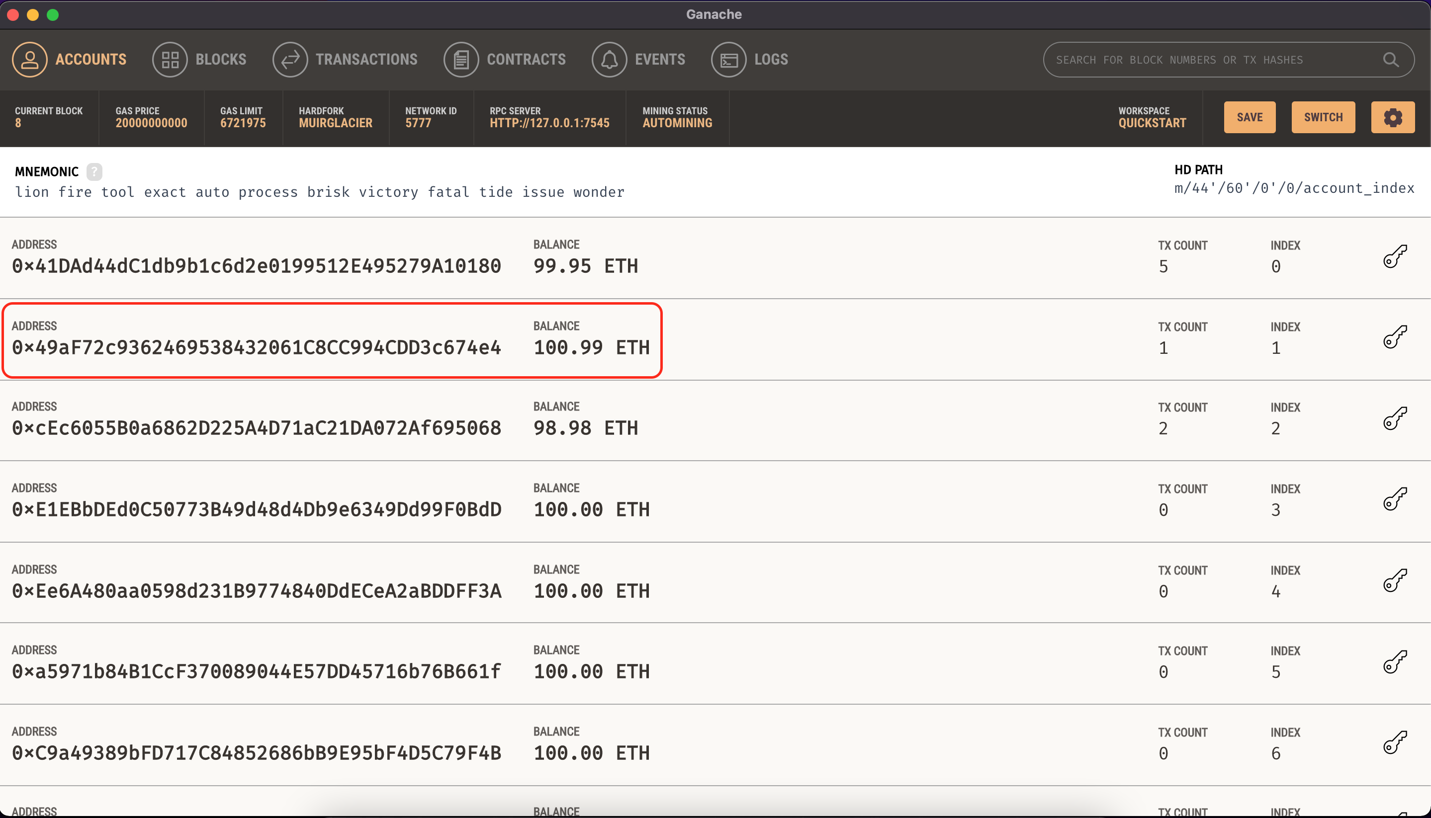Save the Quickstart workspace
1431x818 pixels.
tap(1250, 117)
